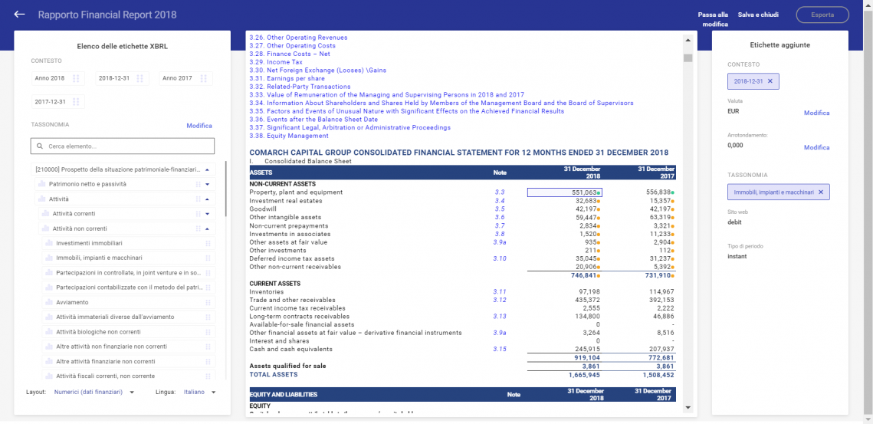873x424 pixels.
Task: Click drag handle of Attività correnti row
Action: 197,214
